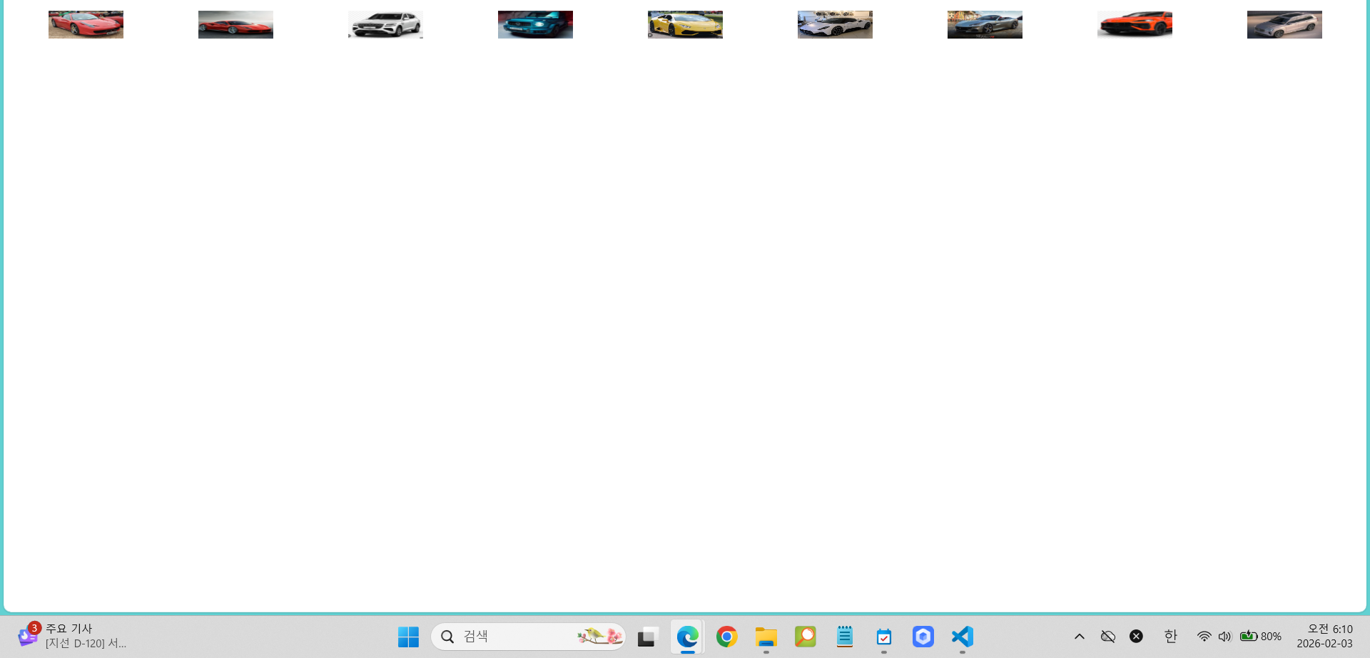Viewport: 1370px width, 658px height.
Task: Open File Explorer from taskbar
Action: (766, 637)
